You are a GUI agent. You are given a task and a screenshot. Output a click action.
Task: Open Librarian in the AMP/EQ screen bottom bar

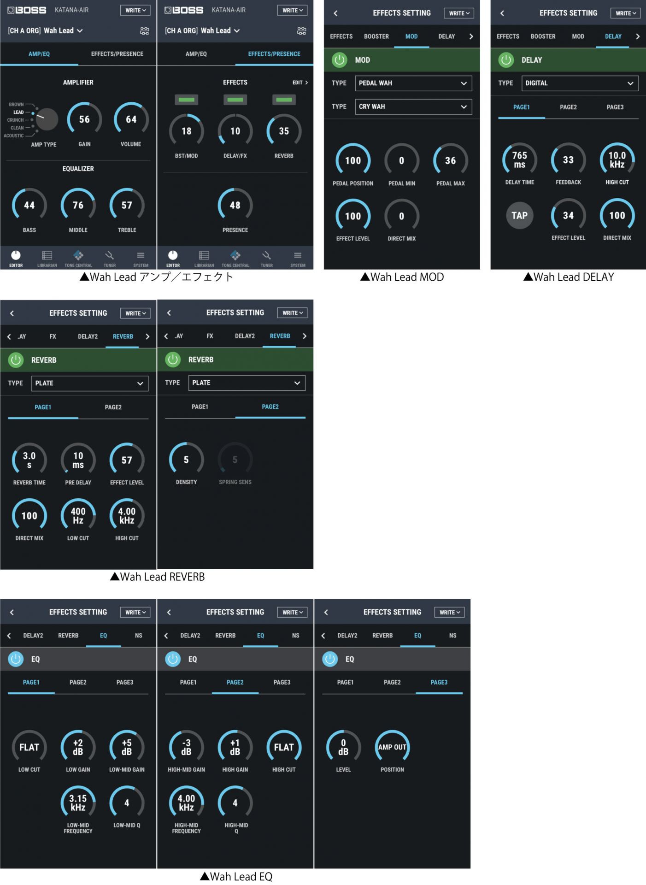pos(47,259)
